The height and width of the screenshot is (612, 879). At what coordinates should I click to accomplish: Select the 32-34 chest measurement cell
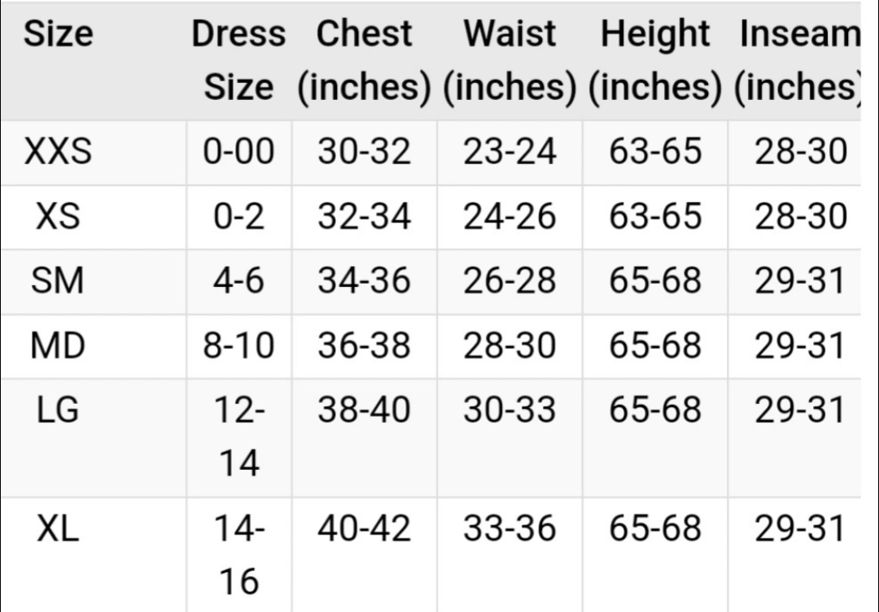tap(365, 216)
